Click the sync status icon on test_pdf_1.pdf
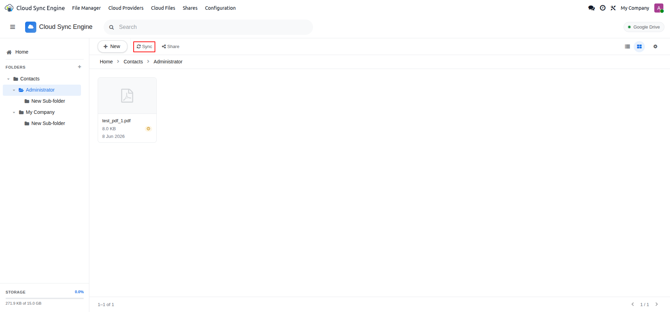This screenshot has height=312, width=670. pos(148,129)
